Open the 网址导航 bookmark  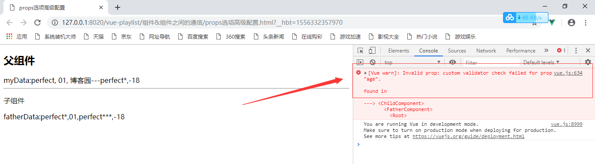154,37
